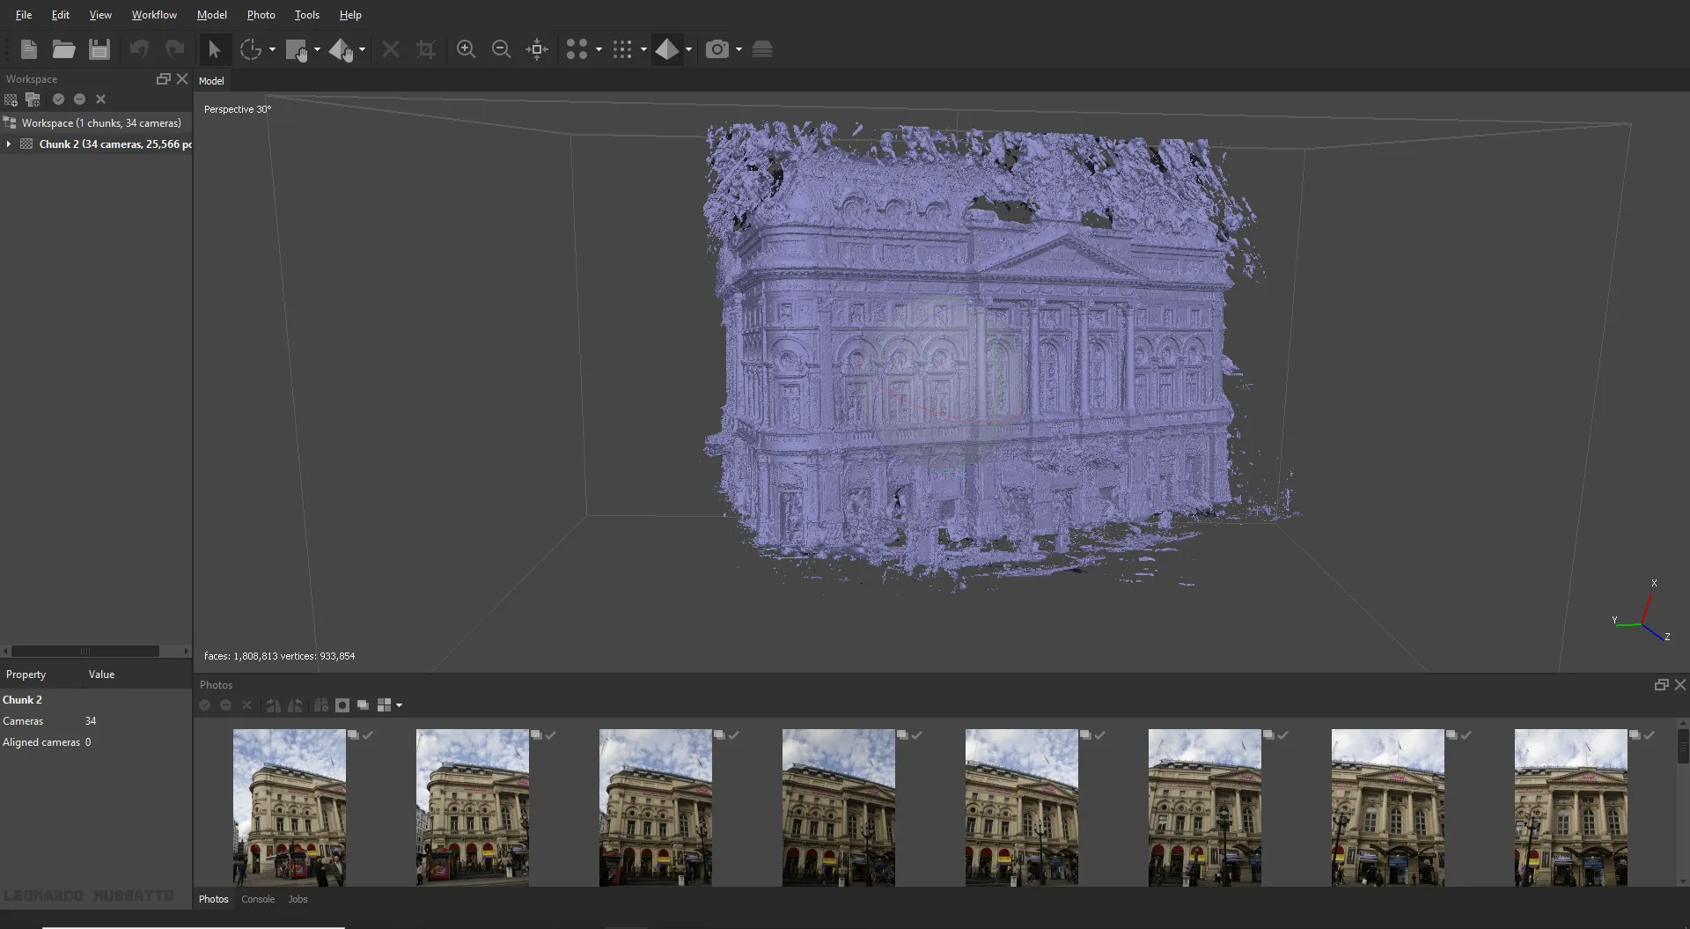Switch to the Console tab
The image size is (1690, 929).
click(x=257, y=899)
